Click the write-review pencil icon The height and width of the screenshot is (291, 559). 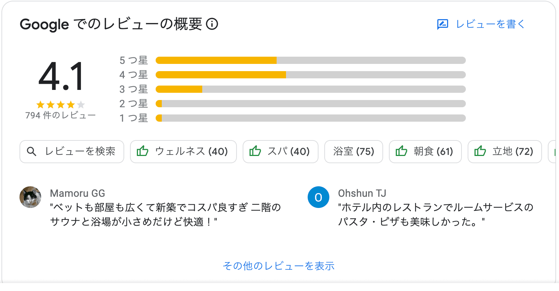tap(442, 24)
